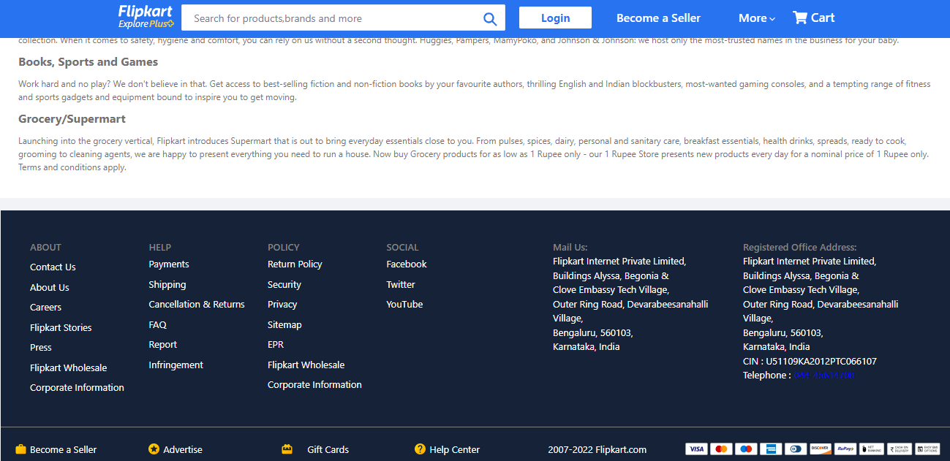Click the Books, Sports and Games heading

tap(88, 62)
